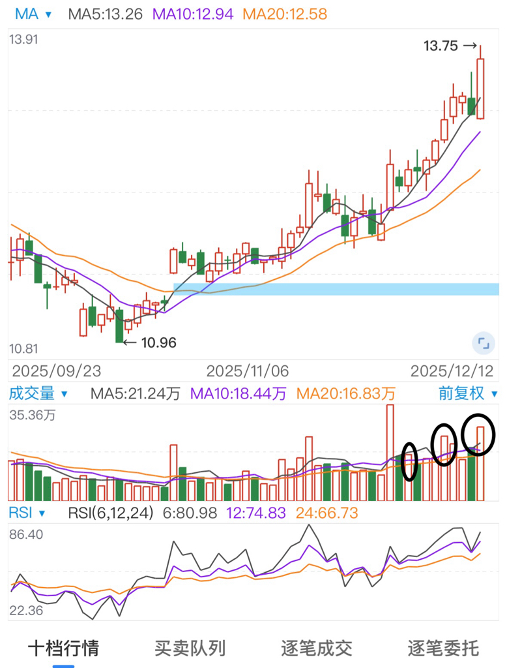
Task: Switch to the 逐笔成交 tab
Action: coord(317,648)
